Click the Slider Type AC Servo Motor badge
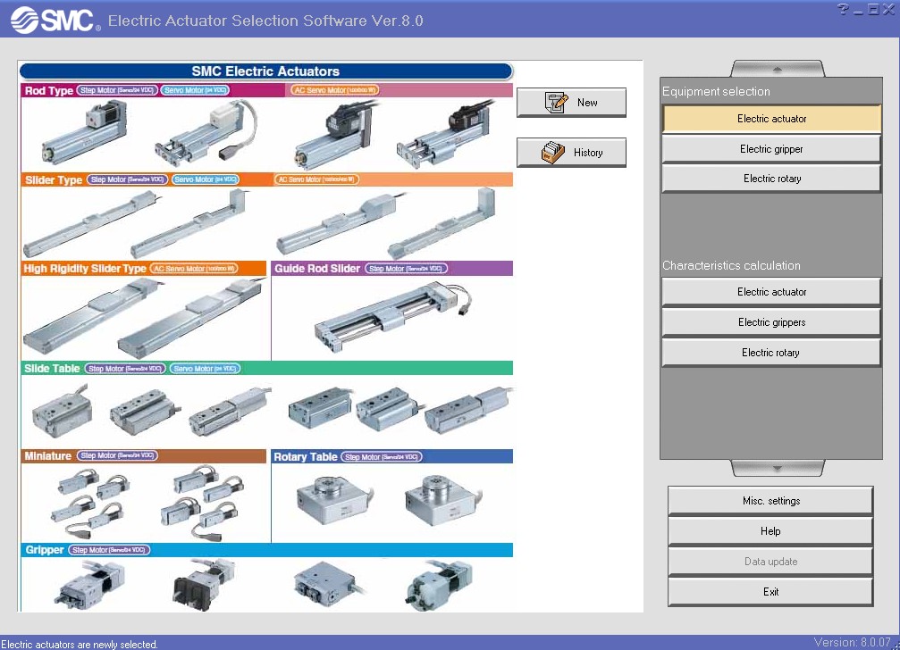The height and width of the screenshot is (650, 900). click(x=316, y=179)
